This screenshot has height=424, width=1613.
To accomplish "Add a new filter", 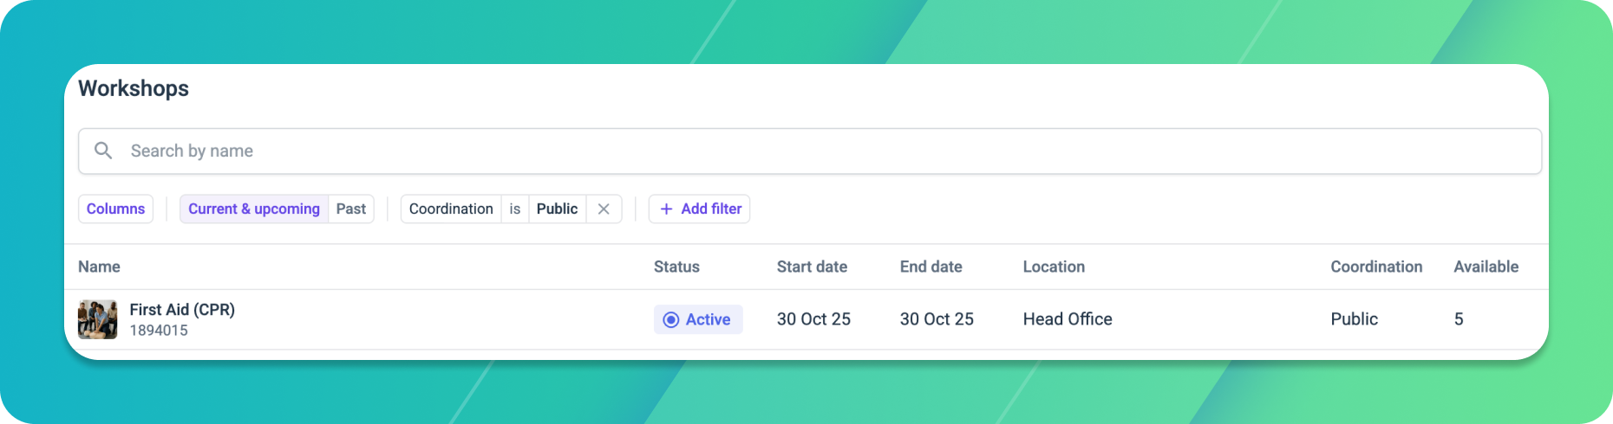I will (700, 209).
